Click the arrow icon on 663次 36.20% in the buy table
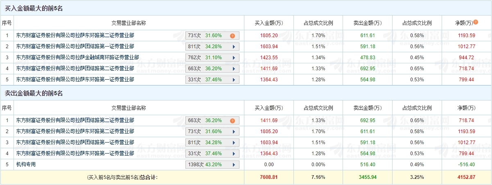Viewport: 492px width, 185px height. point(234,69)
